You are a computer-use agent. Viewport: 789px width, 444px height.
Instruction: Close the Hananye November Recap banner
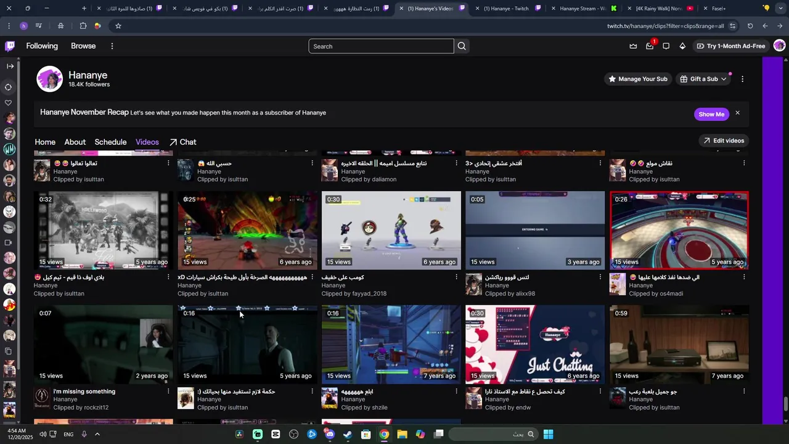point(737,113)
